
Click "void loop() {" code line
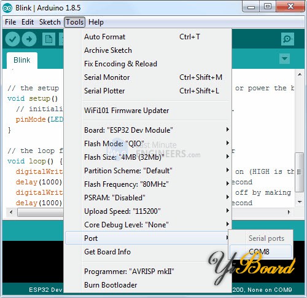point(35,162)
